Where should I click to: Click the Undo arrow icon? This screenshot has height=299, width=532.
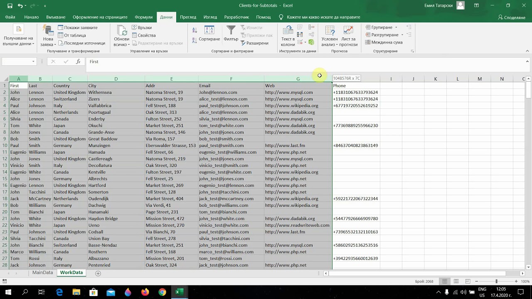[x=20, y=6]
